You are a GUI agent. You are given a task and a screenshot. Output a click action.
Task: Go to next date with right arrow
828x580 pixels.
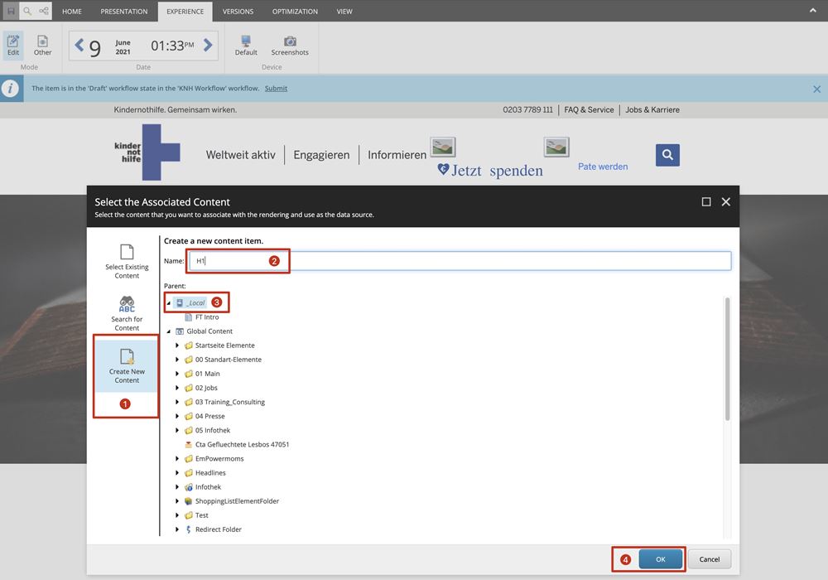point(208,46)
